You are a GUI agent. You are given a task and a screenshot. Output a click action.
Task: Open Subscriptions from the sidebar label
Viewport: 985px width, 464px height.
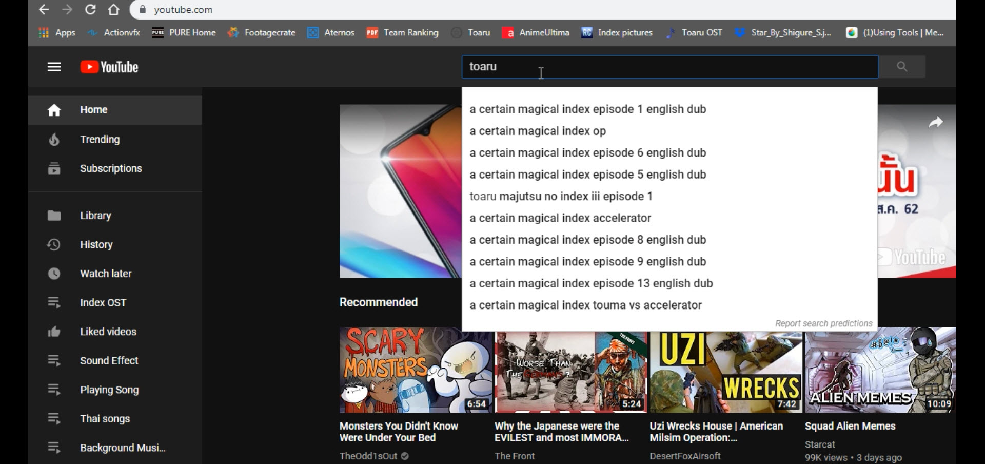pos(111,168)
